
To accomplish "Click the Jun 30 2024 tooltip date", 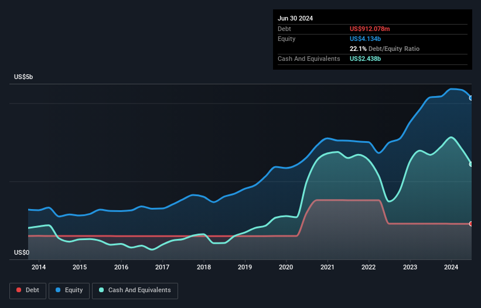I will 295,18.
